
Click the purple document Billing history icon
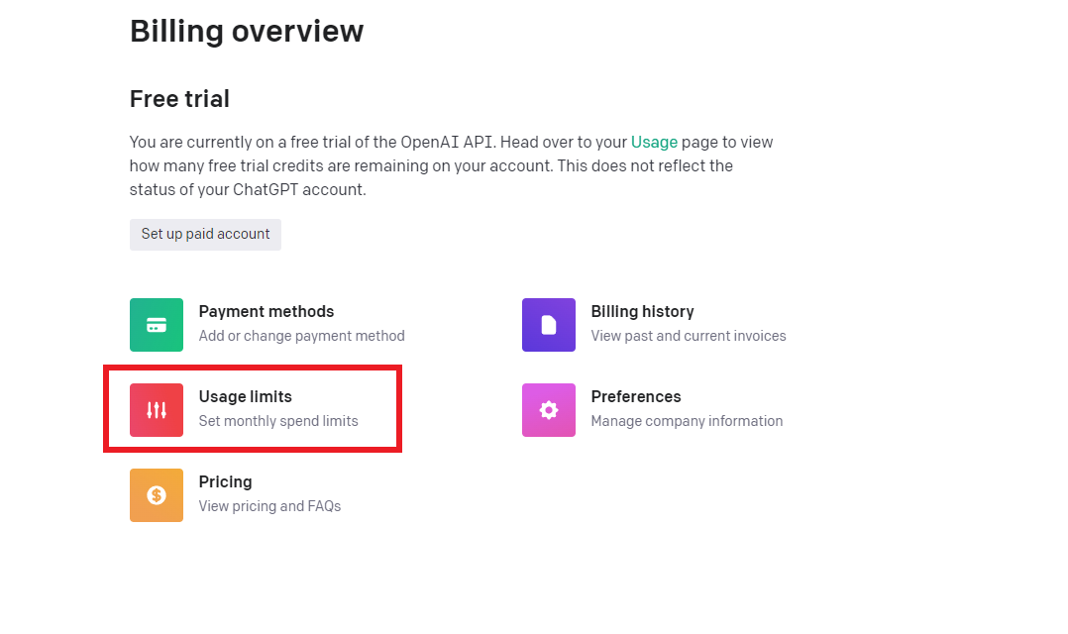(x=548, y=325)
